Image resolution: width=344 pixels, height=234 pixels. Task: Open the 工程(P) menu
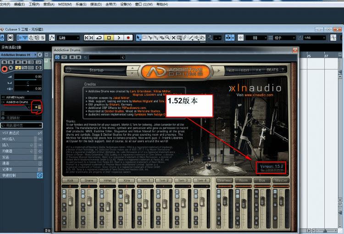pyautogui.click(x=34, y=4)
